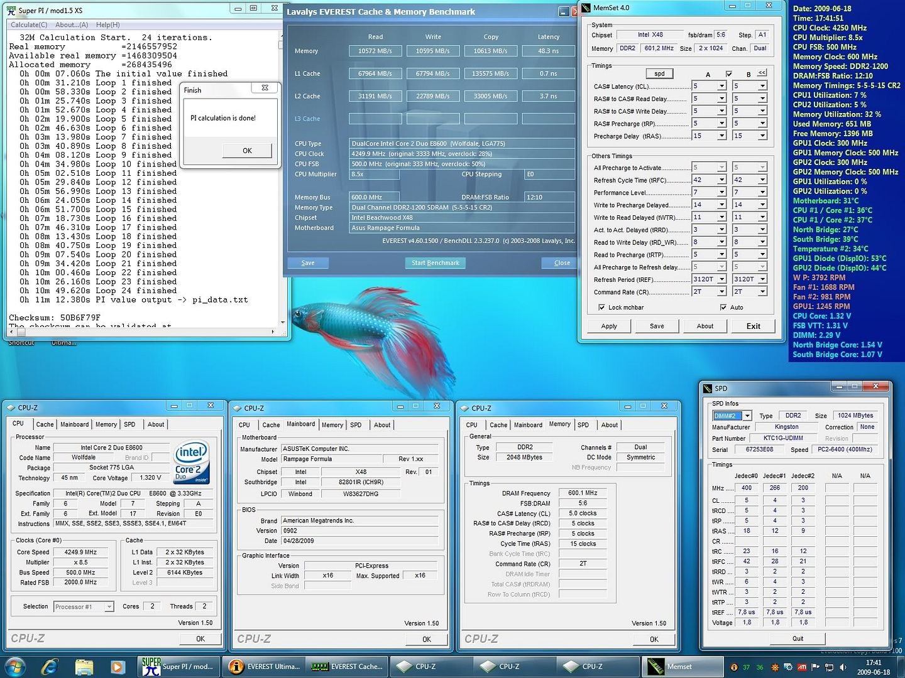Image resolution: width=905 pixels, height=678 pixels.
Task: Click Apply in the MemSet window
Action: 609,326
